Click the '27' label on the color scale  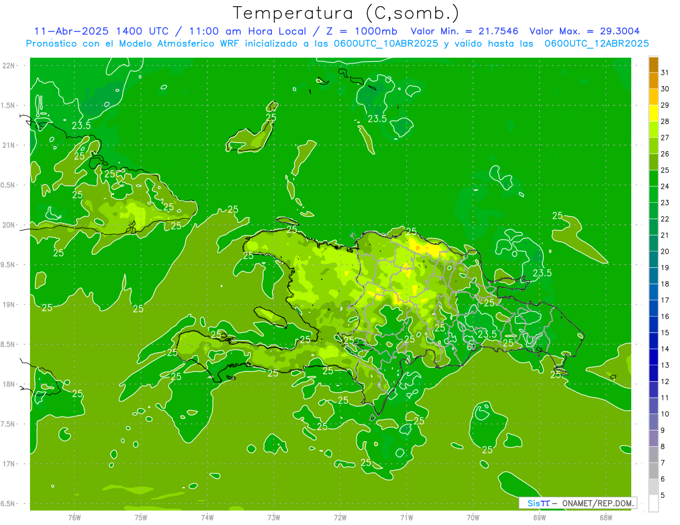tap(665, 138)
